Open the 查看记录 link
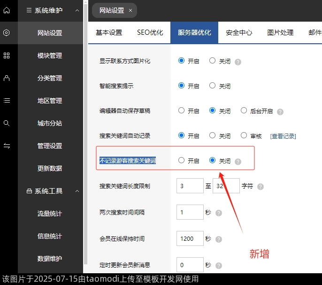 point(283,136)
